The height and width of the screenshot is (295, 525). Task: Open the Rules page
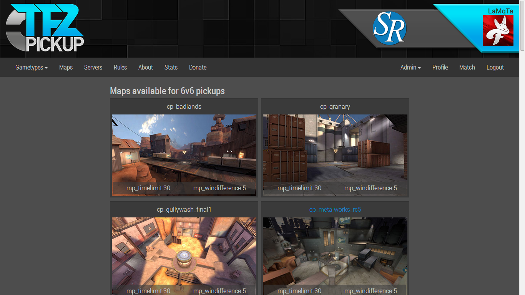(x=120, y=67)
